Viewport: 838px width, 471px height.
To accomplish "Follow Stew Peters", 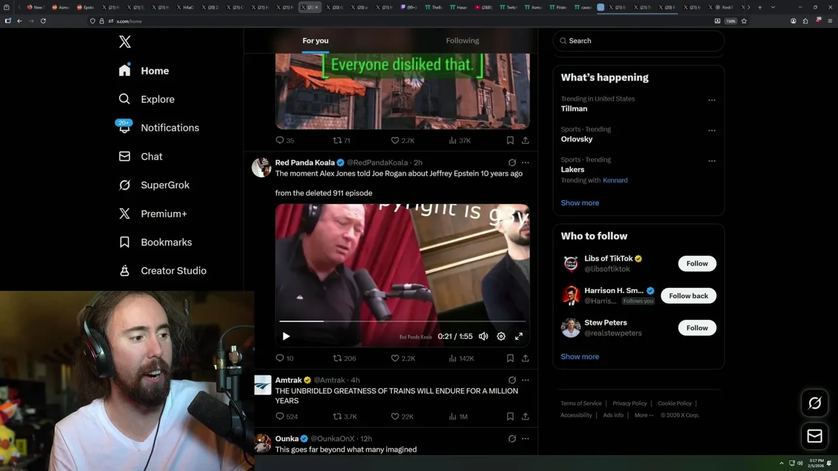I will [697, 328].
